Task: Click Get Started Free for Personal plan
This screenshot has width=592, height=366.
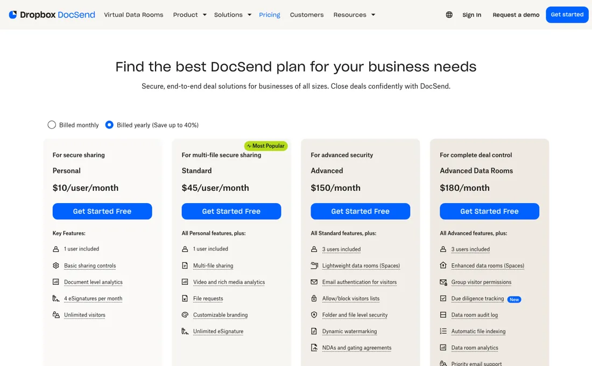Action: click(102, 211)
